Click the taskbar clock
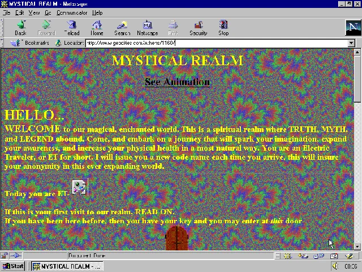 (351, 266)
